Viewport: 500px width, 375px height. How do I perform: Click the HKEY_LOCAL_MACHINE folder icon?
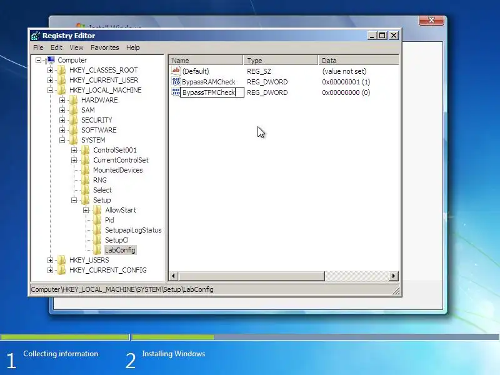[61, 90]
